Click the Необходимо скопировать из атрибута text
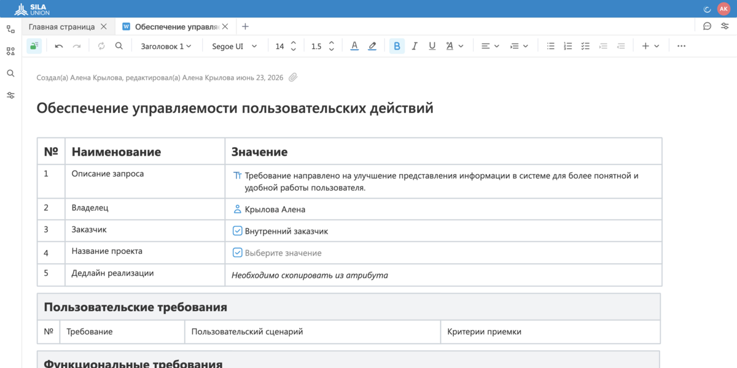The height and width of the screenshot is (368, 737). pos(310,275)
